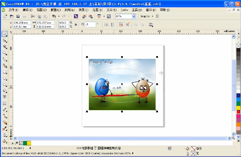Screen dimensions: 241x157
Task: Click the Export icon in toolbar
Action: click(x=91, y=16)
